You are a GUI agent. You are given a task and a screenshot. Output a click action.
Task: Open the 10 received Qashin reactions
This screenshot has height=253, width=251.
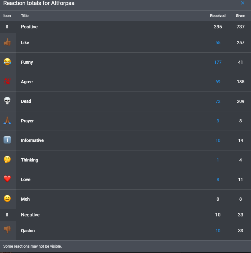tap(218, 231)
